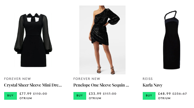
Task: Open Penelope One Sleeve Sequin ... title link
Action: 101,85
